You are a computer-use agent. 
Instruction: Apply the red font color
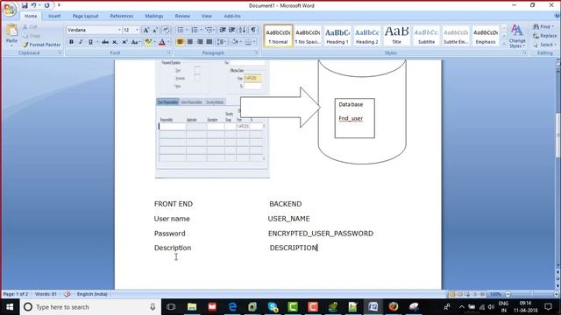(162, 42)
